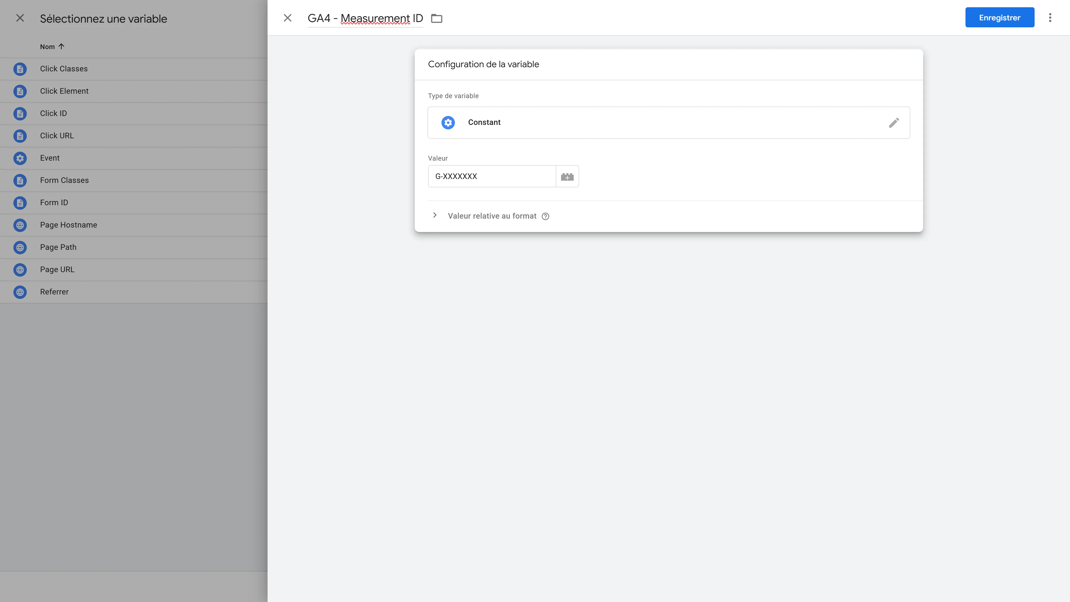This screenshot has width=1070, height=602.
Task: Select the Click URL variable
Action: tap(134, 136)
